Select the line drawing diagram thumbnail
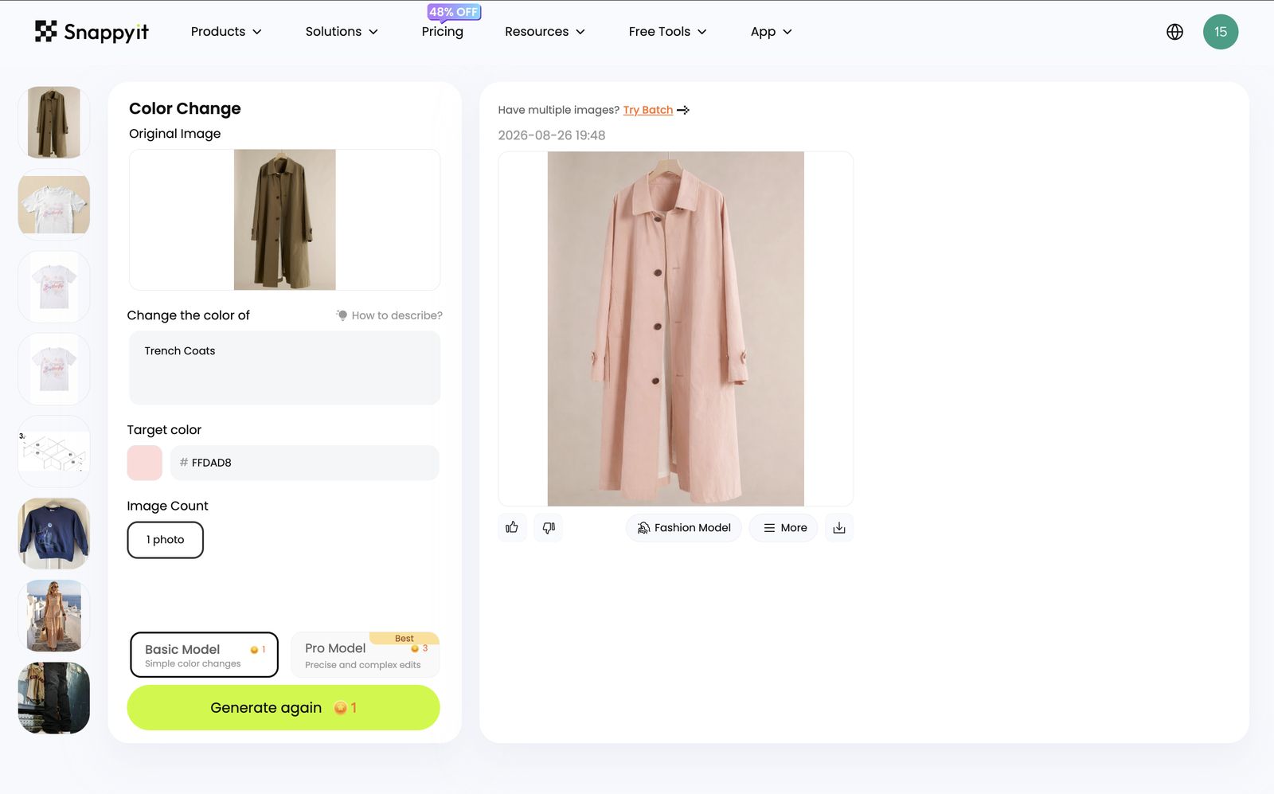Viewport: 1274px width, 794px height. (54, 452)
